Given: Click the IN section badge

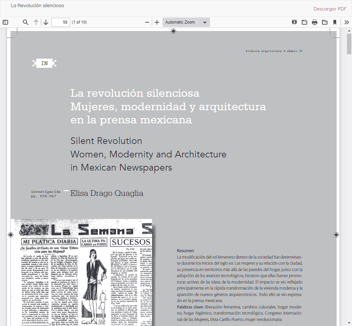Looking at the screenshot, I should click(x=44, y=63).
